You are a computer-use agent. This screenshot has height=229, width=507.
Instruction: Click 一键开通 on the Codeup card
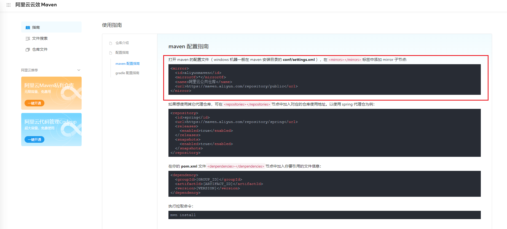click(x=34, y=139)
